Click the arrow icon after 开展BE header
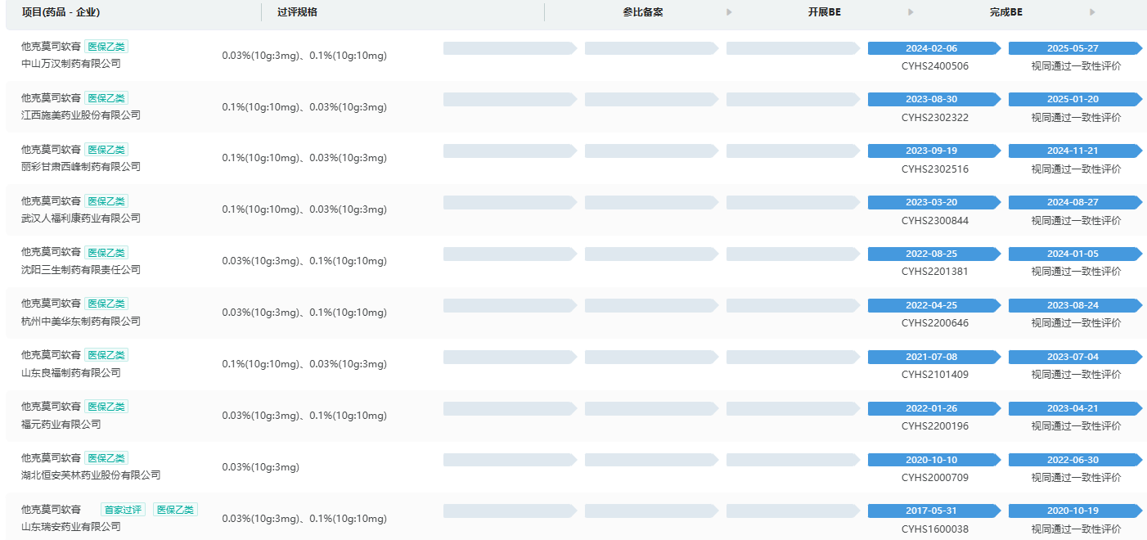This screenshot has width=1147, height=540. tap(911, 12)
